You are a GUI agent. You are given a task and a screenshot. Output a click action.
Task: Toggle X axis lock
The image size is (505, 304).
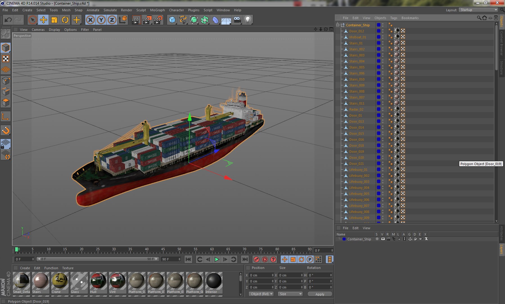(x=90, y=20)
